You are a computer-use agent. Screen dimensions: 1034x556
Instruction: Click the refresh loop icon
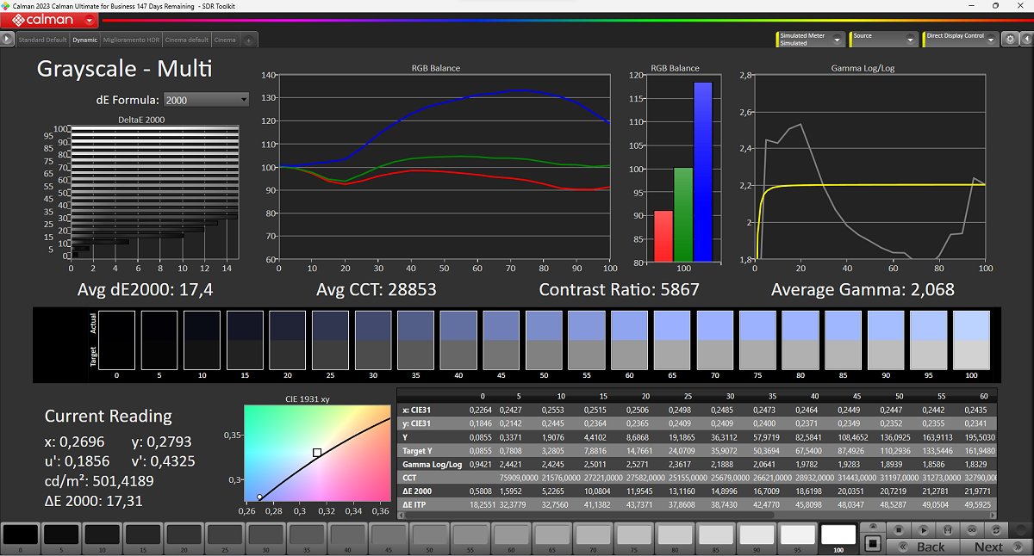pyautogui.click(x=996, y=530)
